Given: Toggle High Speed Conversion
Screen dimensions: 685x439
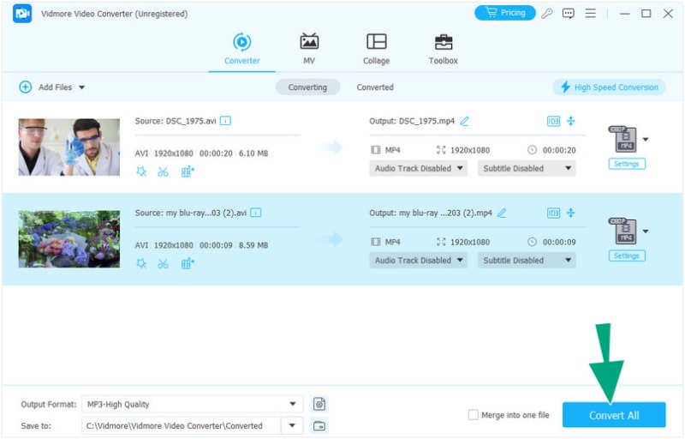Looking at the screenshot, I should pos(609,87).
